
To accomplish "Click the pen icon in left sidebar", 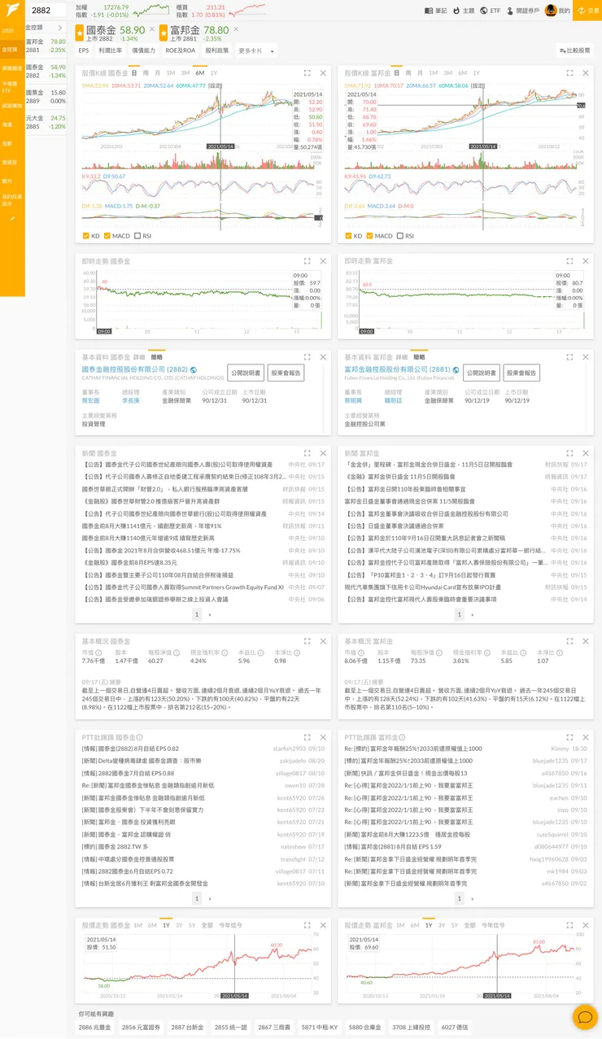I will (x=11, y=217).
